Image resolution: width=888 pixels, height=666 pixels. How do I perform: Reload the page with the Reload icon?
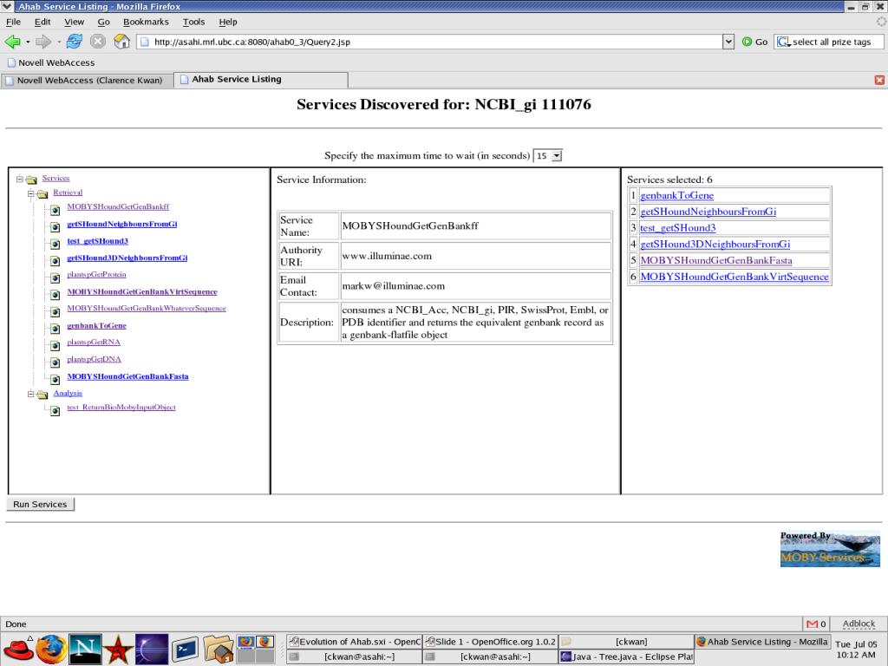pos(75,42)
